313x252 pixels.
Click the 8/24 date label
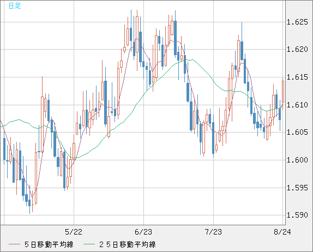point(282,232)
